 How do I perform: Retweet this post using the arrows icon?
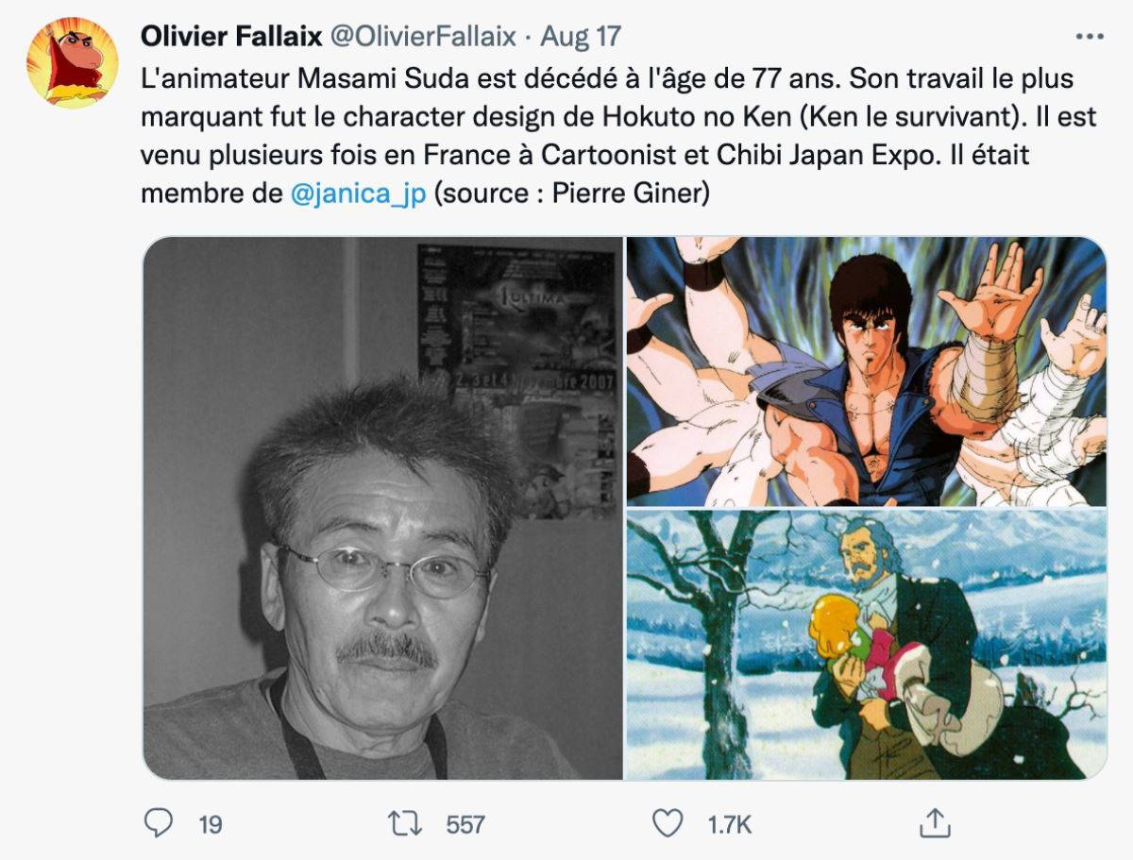click(406, 823)
